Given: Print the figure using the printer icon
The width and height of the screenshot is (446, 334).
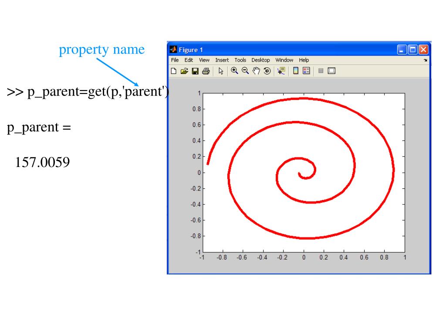Looking at the screenshot, I should [x=206, y=71].
